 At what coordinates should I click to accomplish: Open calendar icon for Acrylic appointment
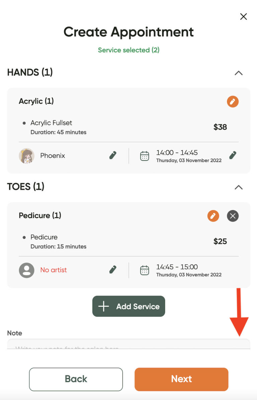click(x=145, y=156)
